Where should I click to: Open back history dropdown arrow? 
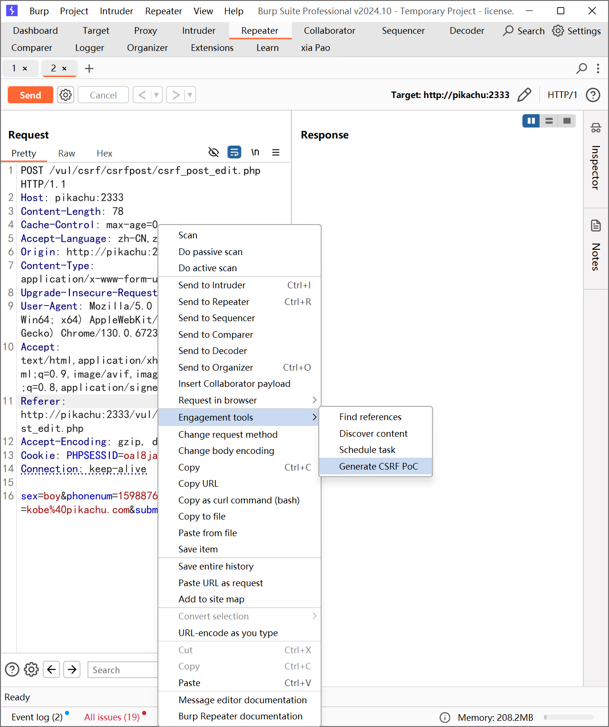157,95
